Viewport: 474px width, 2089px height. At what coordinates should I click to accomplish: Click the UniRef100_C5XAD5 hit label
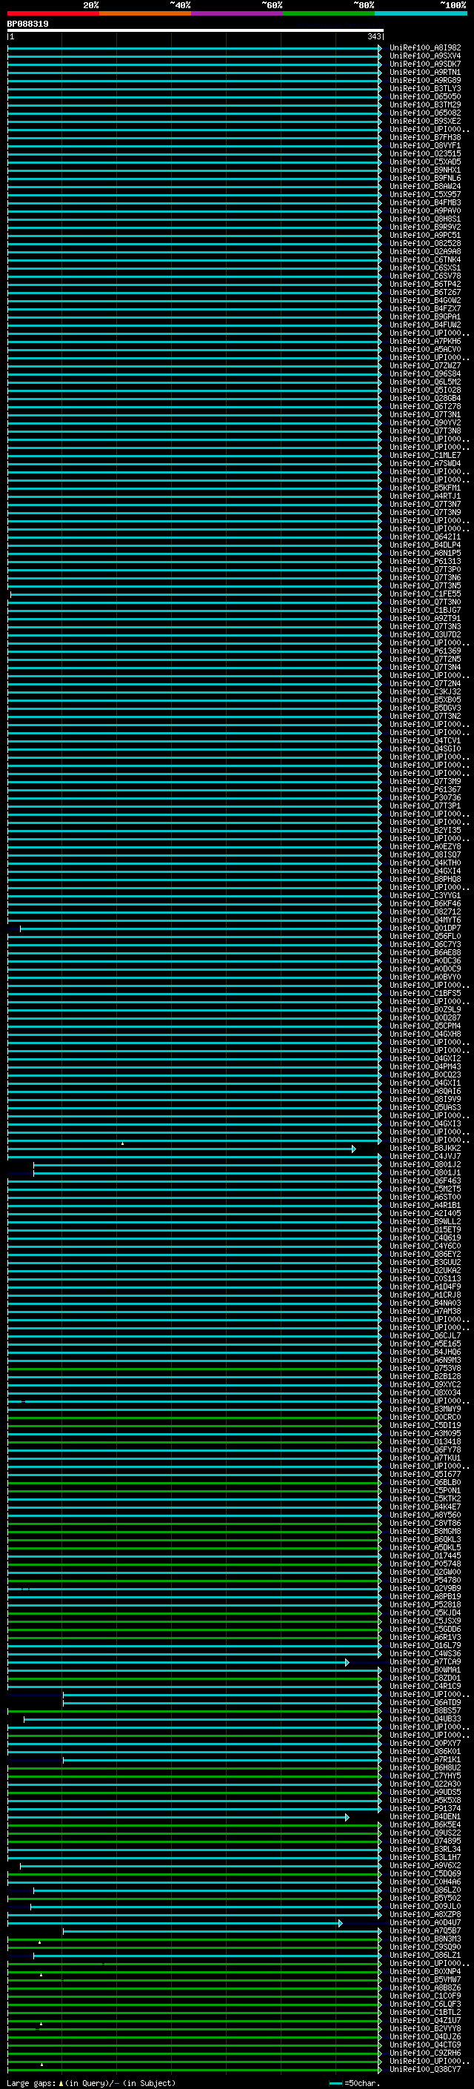[424, 162]
